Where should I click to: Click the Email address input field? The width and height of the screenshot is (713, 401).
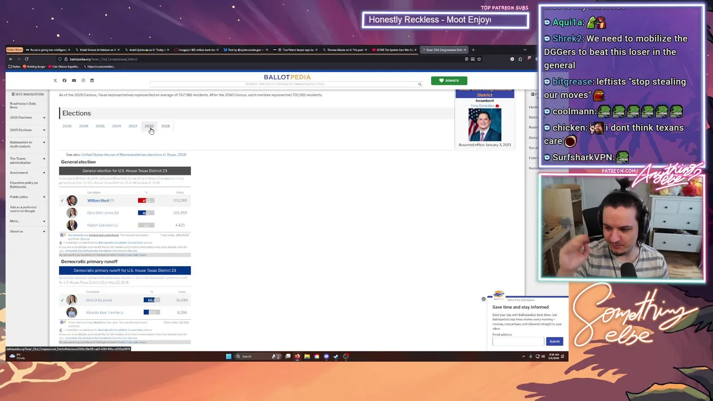[x=517, y=341]
